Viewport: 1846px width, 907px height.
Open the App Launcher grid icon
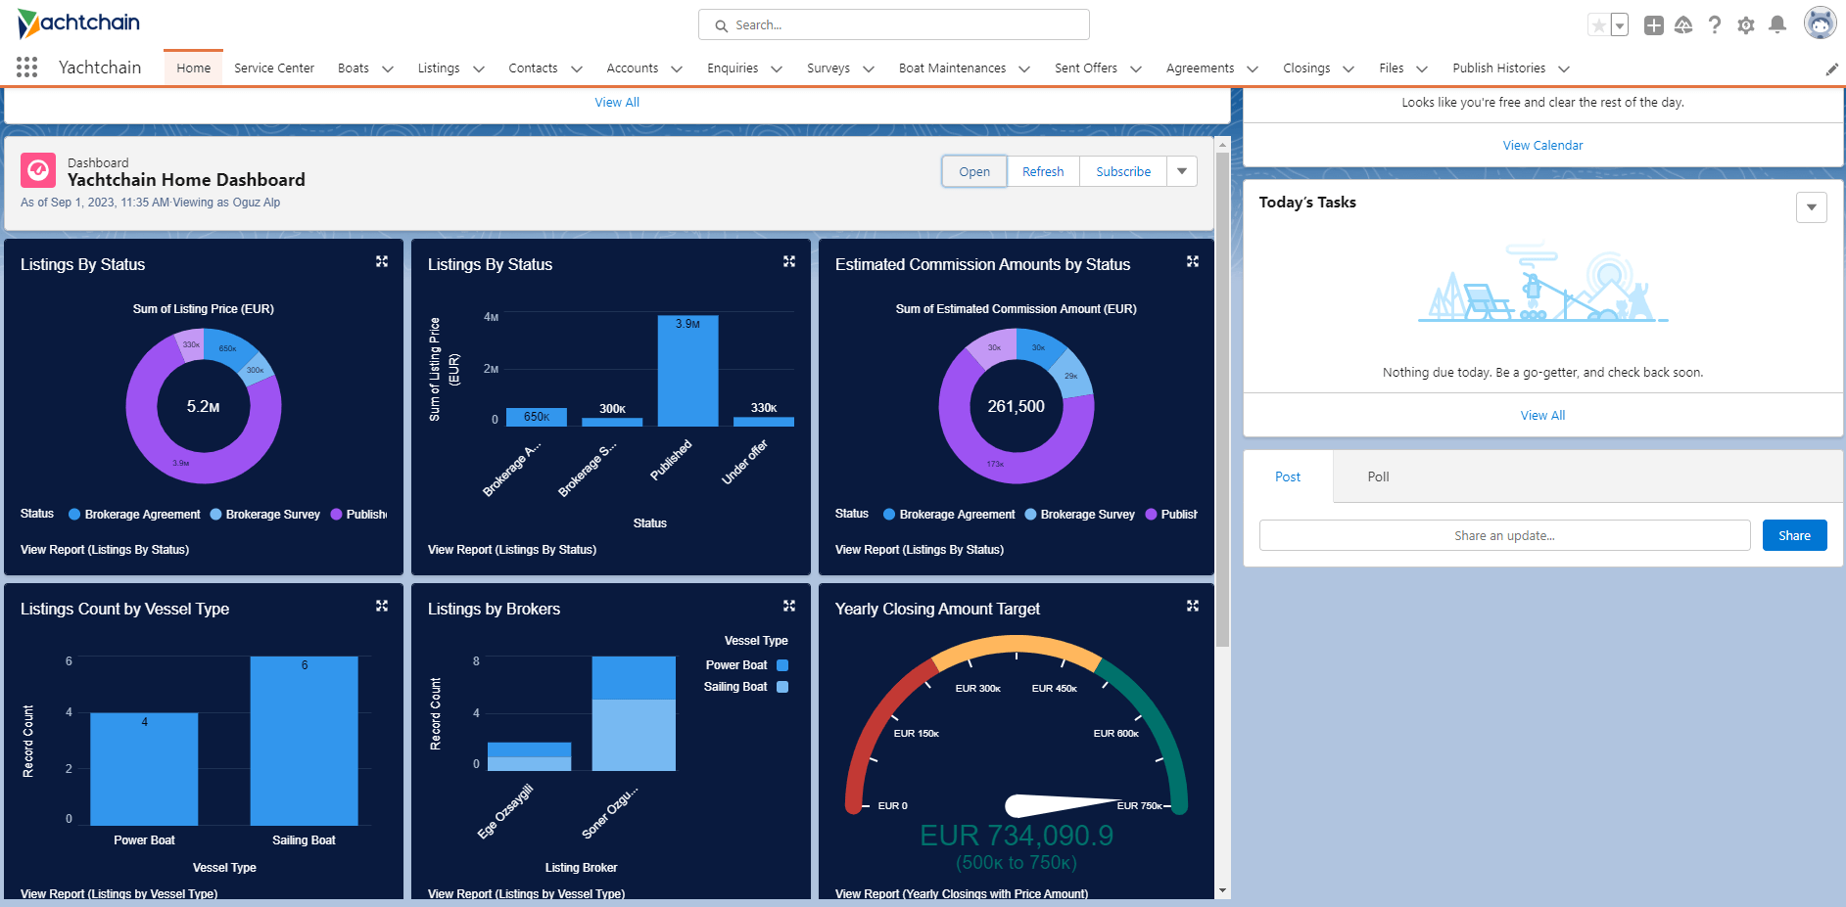point(26,68)
